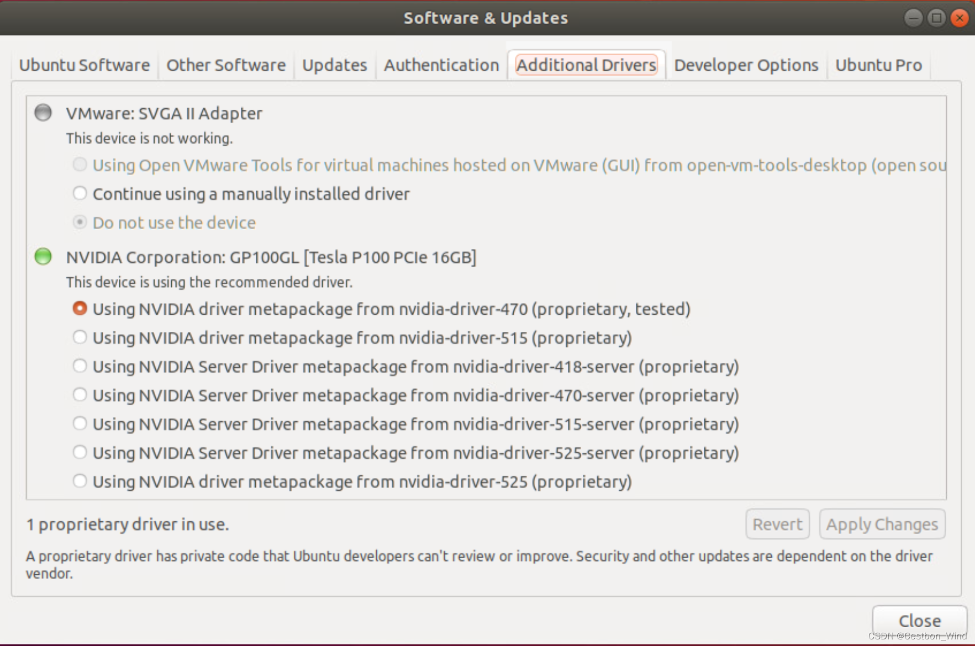Go to the Updates tab
The image size is (975, 646).
click(x=334, y=65)
